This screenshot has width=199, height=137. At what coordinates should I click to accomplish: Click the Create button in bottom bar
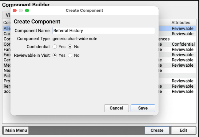(x=157, y=130)
